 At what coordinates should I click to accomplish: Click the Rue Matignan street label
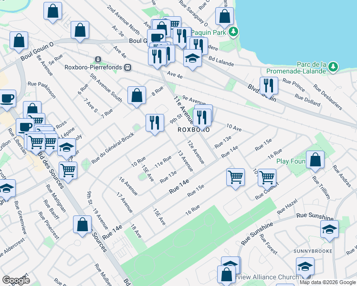pos(56,198)
